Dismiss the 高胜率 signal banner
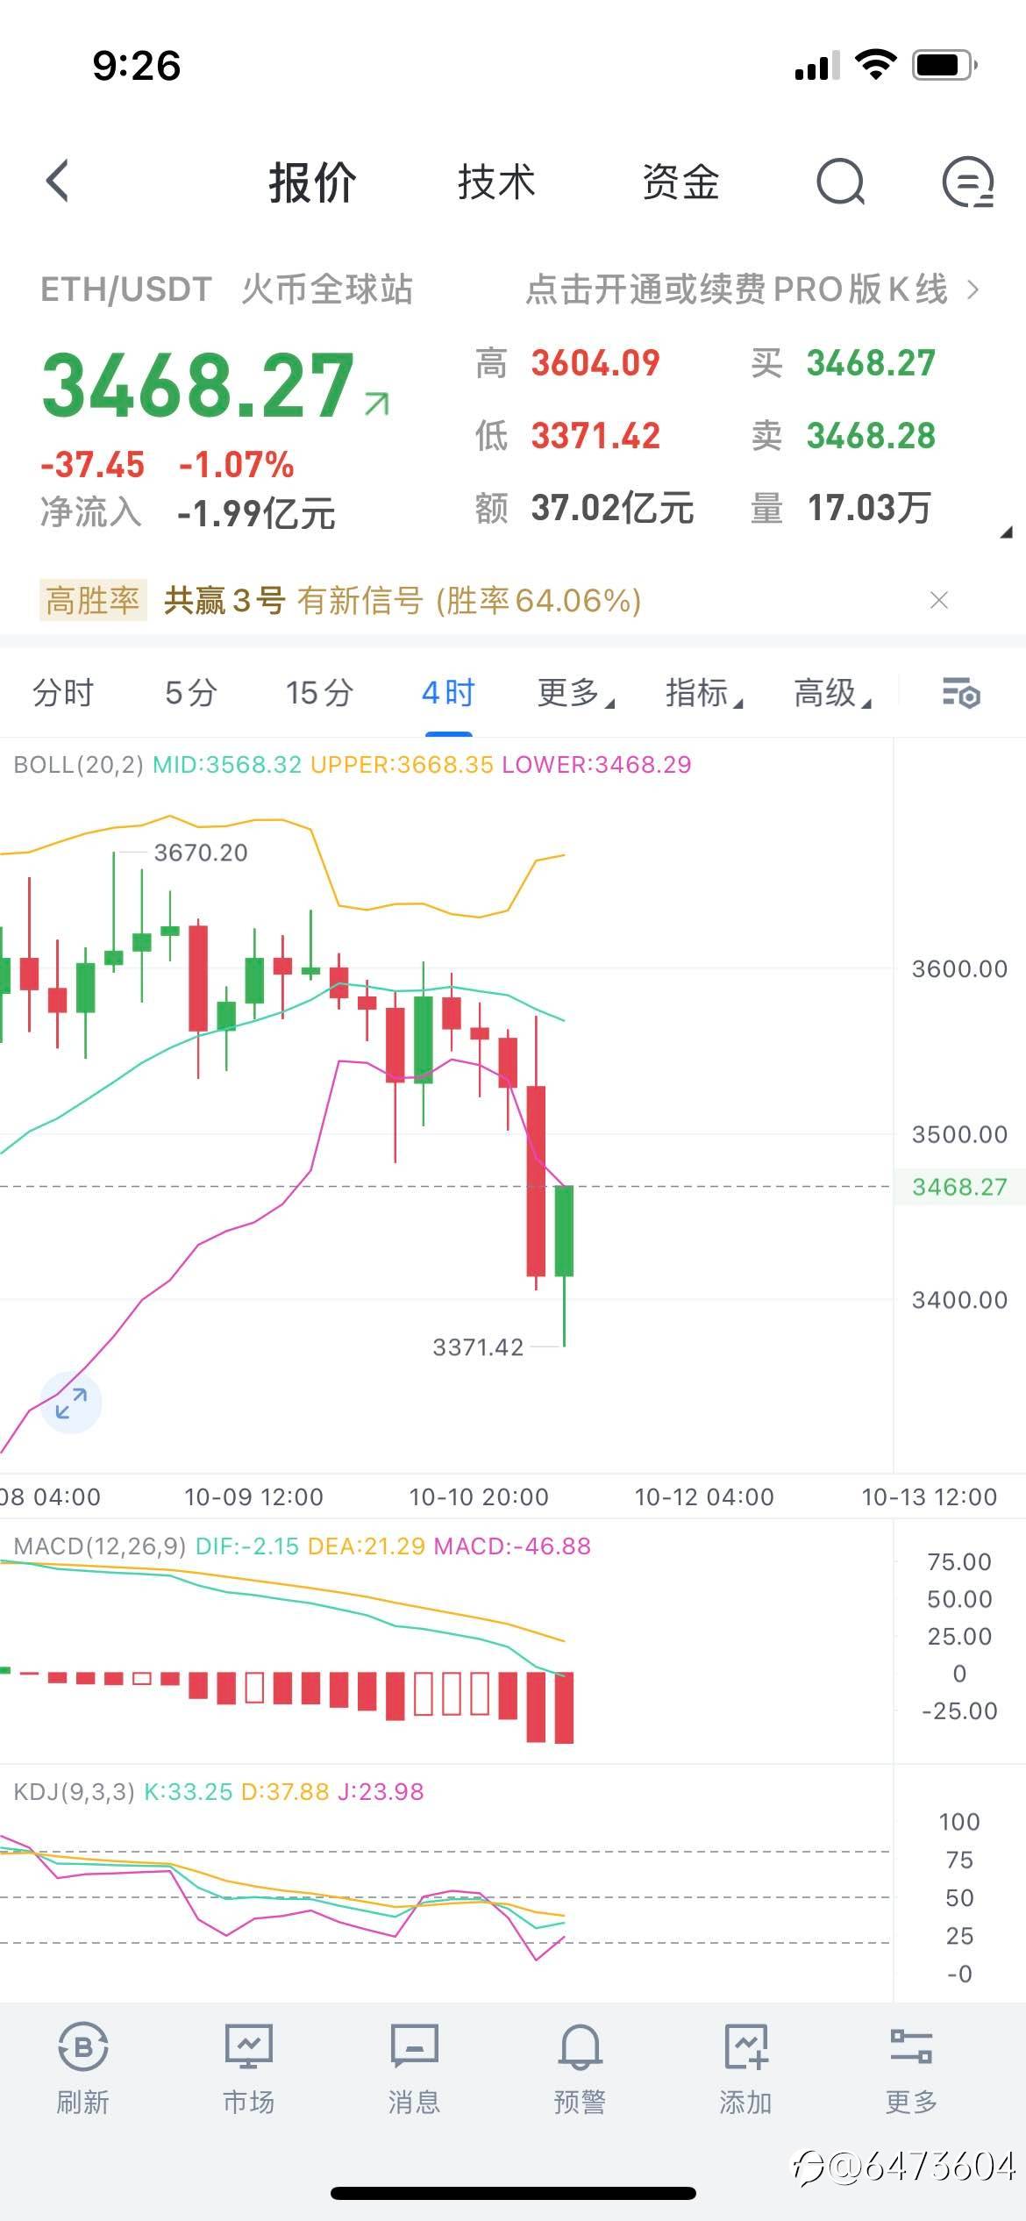The height and width of the screenshot is (2221, 1026). pos(939,600)
